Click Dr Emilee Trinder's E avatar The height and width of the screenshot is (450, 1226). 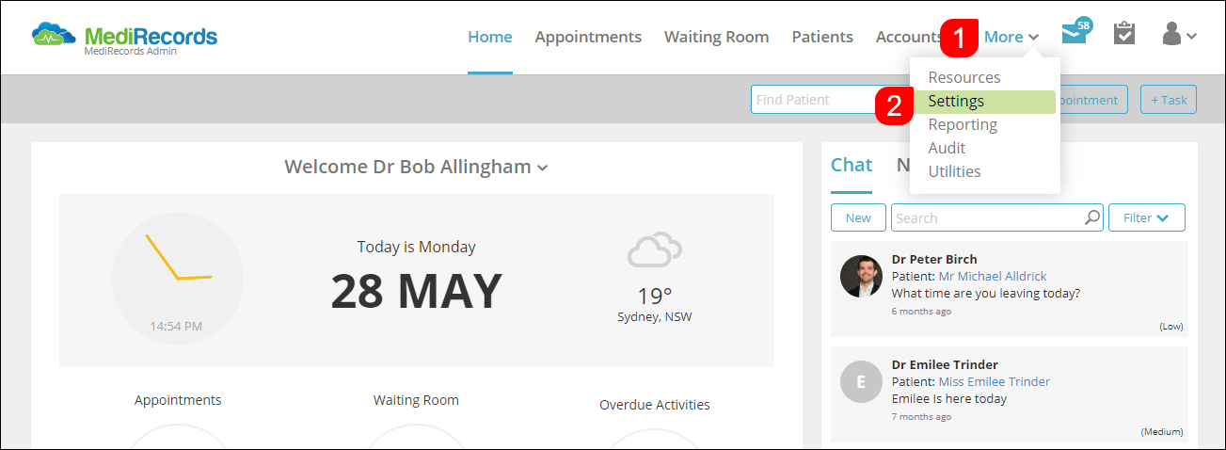861,381
